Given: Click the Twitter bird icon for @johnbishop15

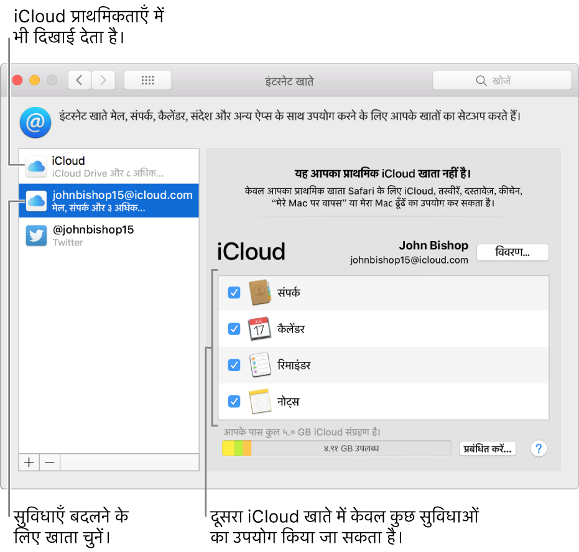Looking at the screenshot, I should pyautogui.click(x=36, y=235).
